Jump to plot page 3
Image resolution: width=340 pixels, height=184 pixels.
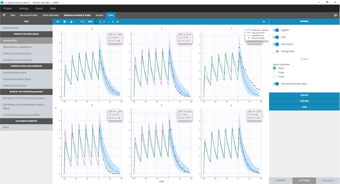[x=104, y=22]
